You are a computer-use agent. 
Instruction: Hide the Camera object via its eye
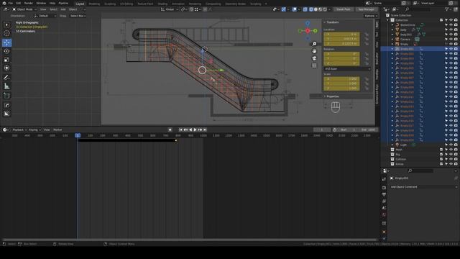(x=451, y=39)
